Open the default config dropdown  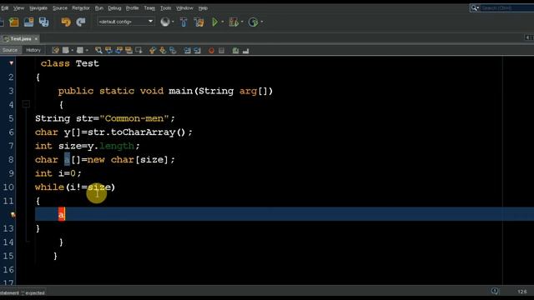[126, 22]
